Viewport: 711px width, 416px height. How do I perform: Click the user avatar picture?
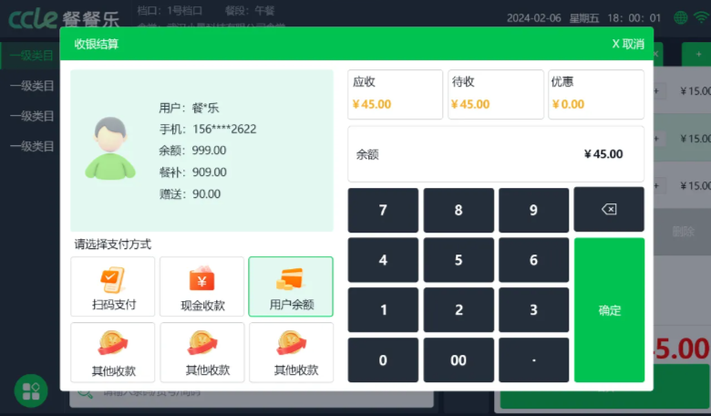pyautogui.click(x=110, y=148)
